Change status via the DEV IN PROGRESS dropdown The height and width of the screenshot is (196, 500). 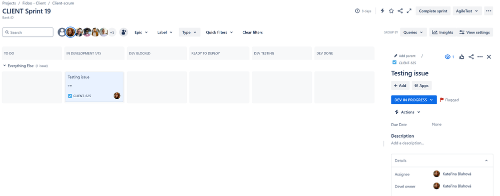coord(414,100)
